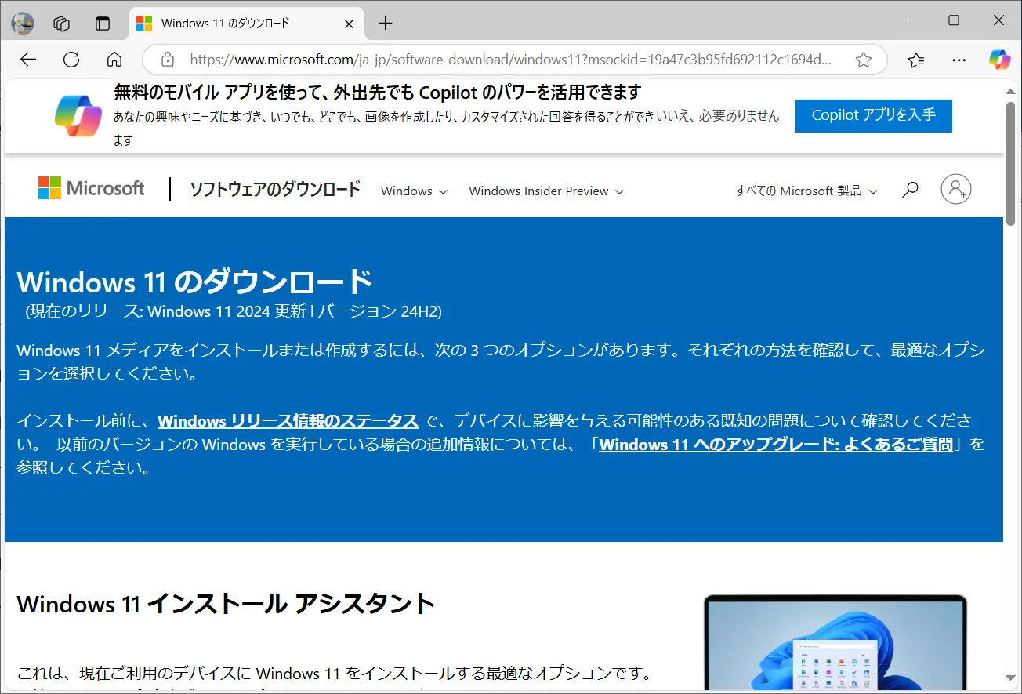Open Copilot sidebar icon in toolbar

point(999,60)
